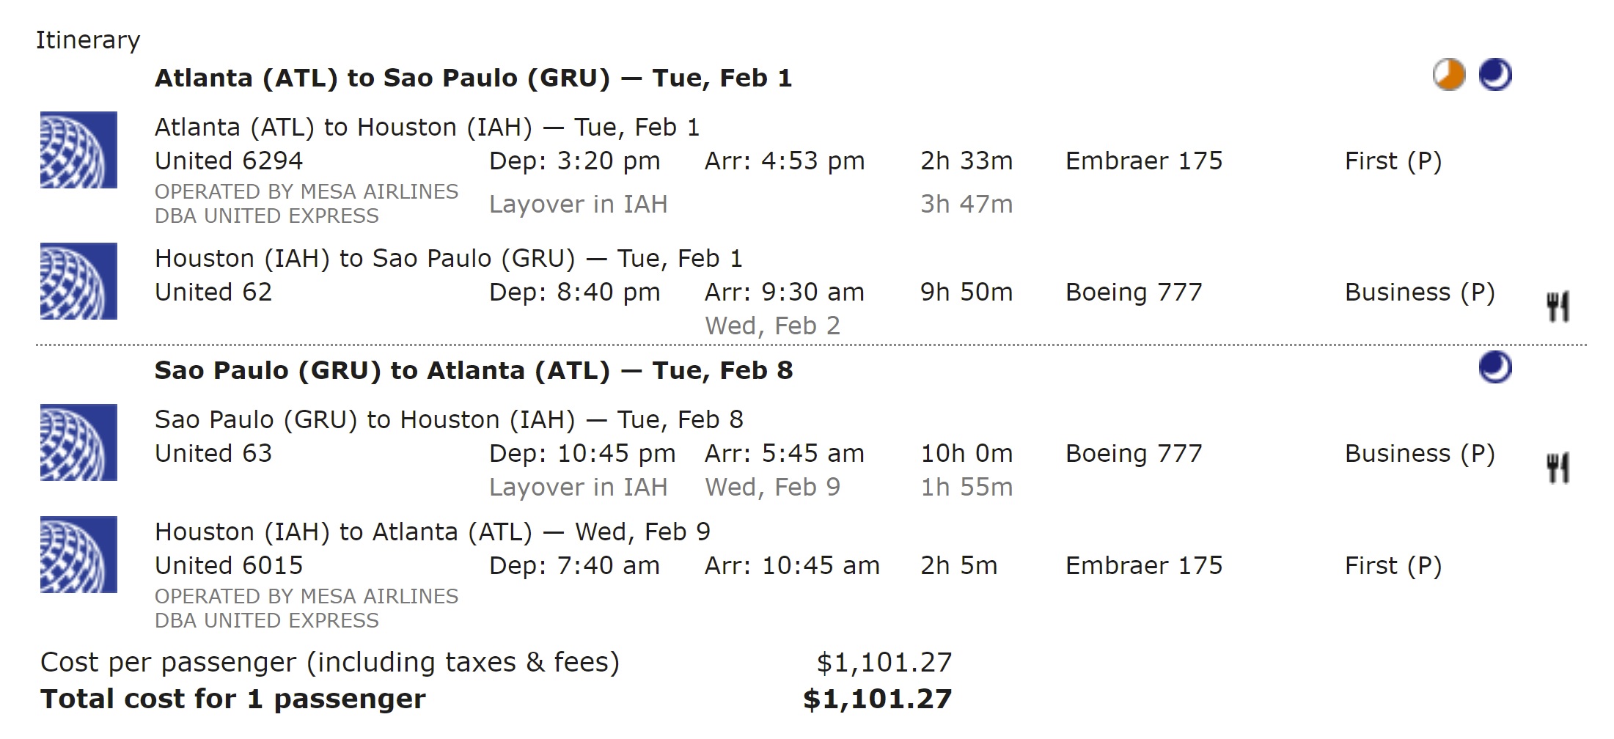
Task: Click the United 6294 flight number
Action: [x=229, y=161]
